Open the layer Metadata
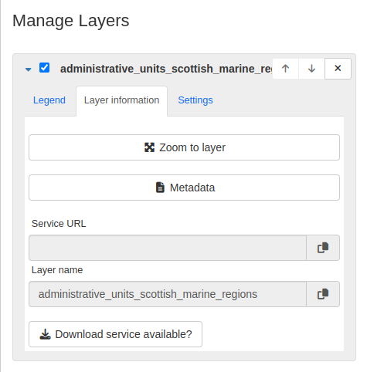The image size is (367, 372). pos(184,188)
